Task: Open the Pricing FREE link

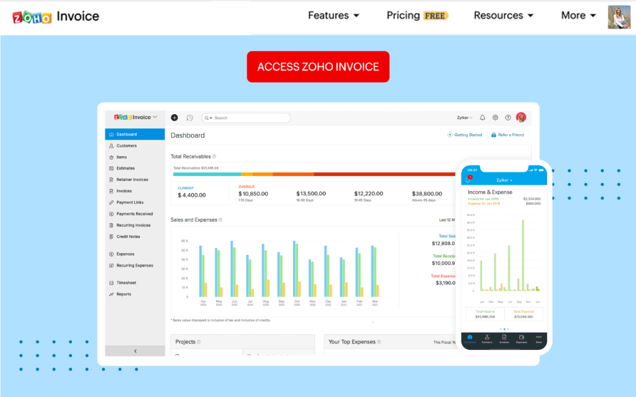Action: [417, 16]
